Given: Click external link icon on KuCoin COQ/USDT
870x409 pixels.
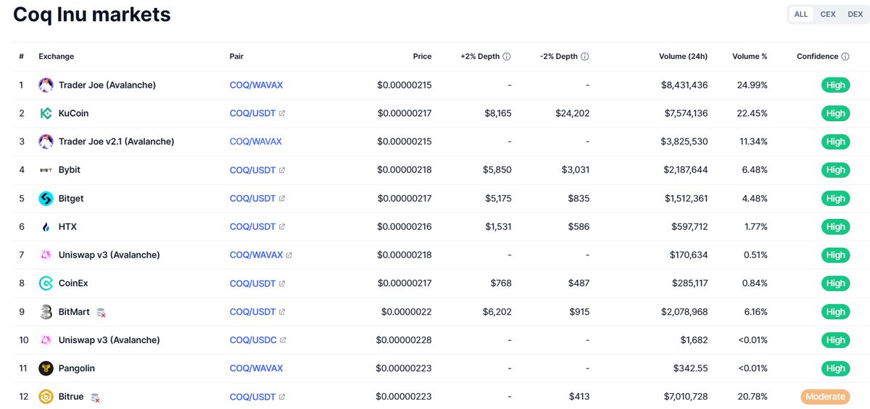Looking at the screenshot, I should tap(282, 113).
